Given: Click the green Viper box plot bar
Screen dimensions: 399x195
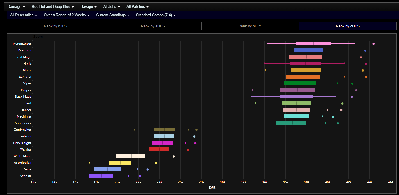Looking at the screenshot, I should pos(300,83).
